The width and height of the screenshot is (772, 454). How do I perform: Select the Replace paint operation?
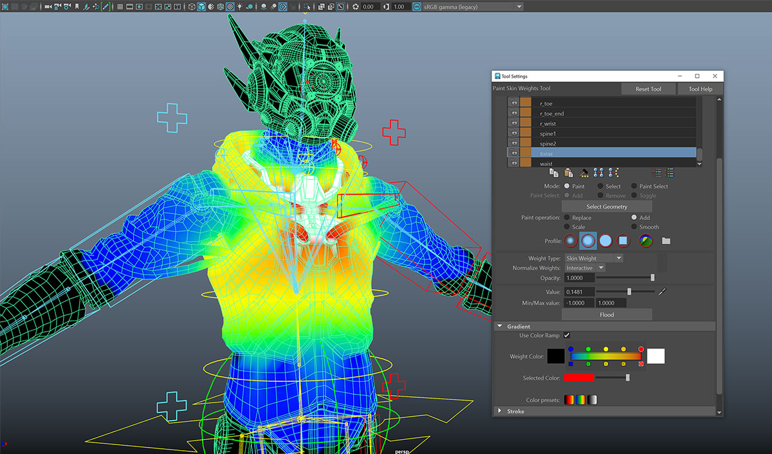tap(567, 218)
